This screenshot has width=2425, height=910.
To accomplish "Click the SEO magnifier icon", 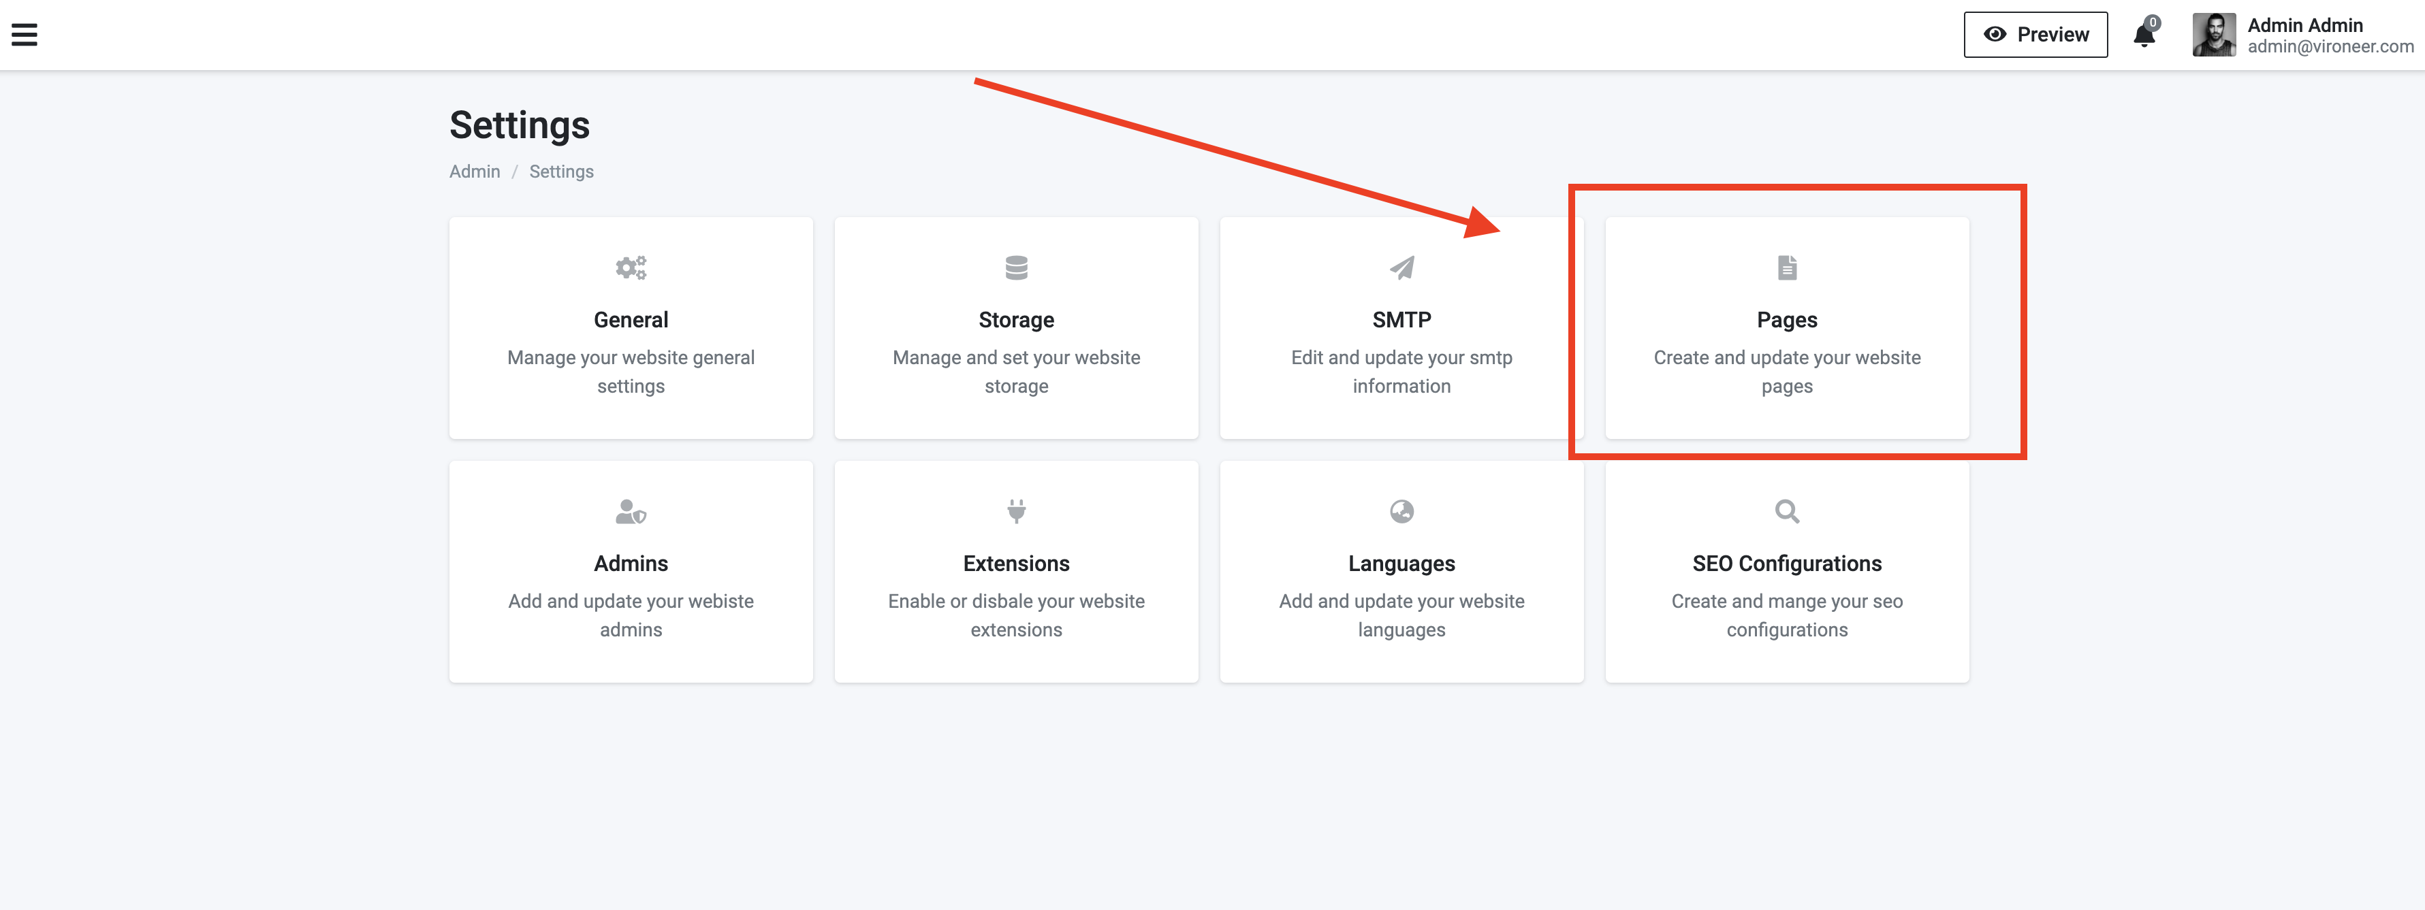I will [x=1786, y=511].
